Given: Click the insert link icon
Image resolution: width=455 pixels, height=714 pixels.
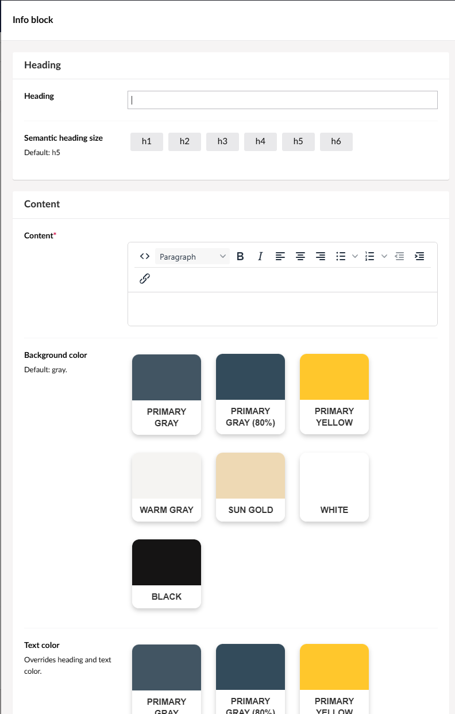Looking at the screenshot, I should click(145, 279).
